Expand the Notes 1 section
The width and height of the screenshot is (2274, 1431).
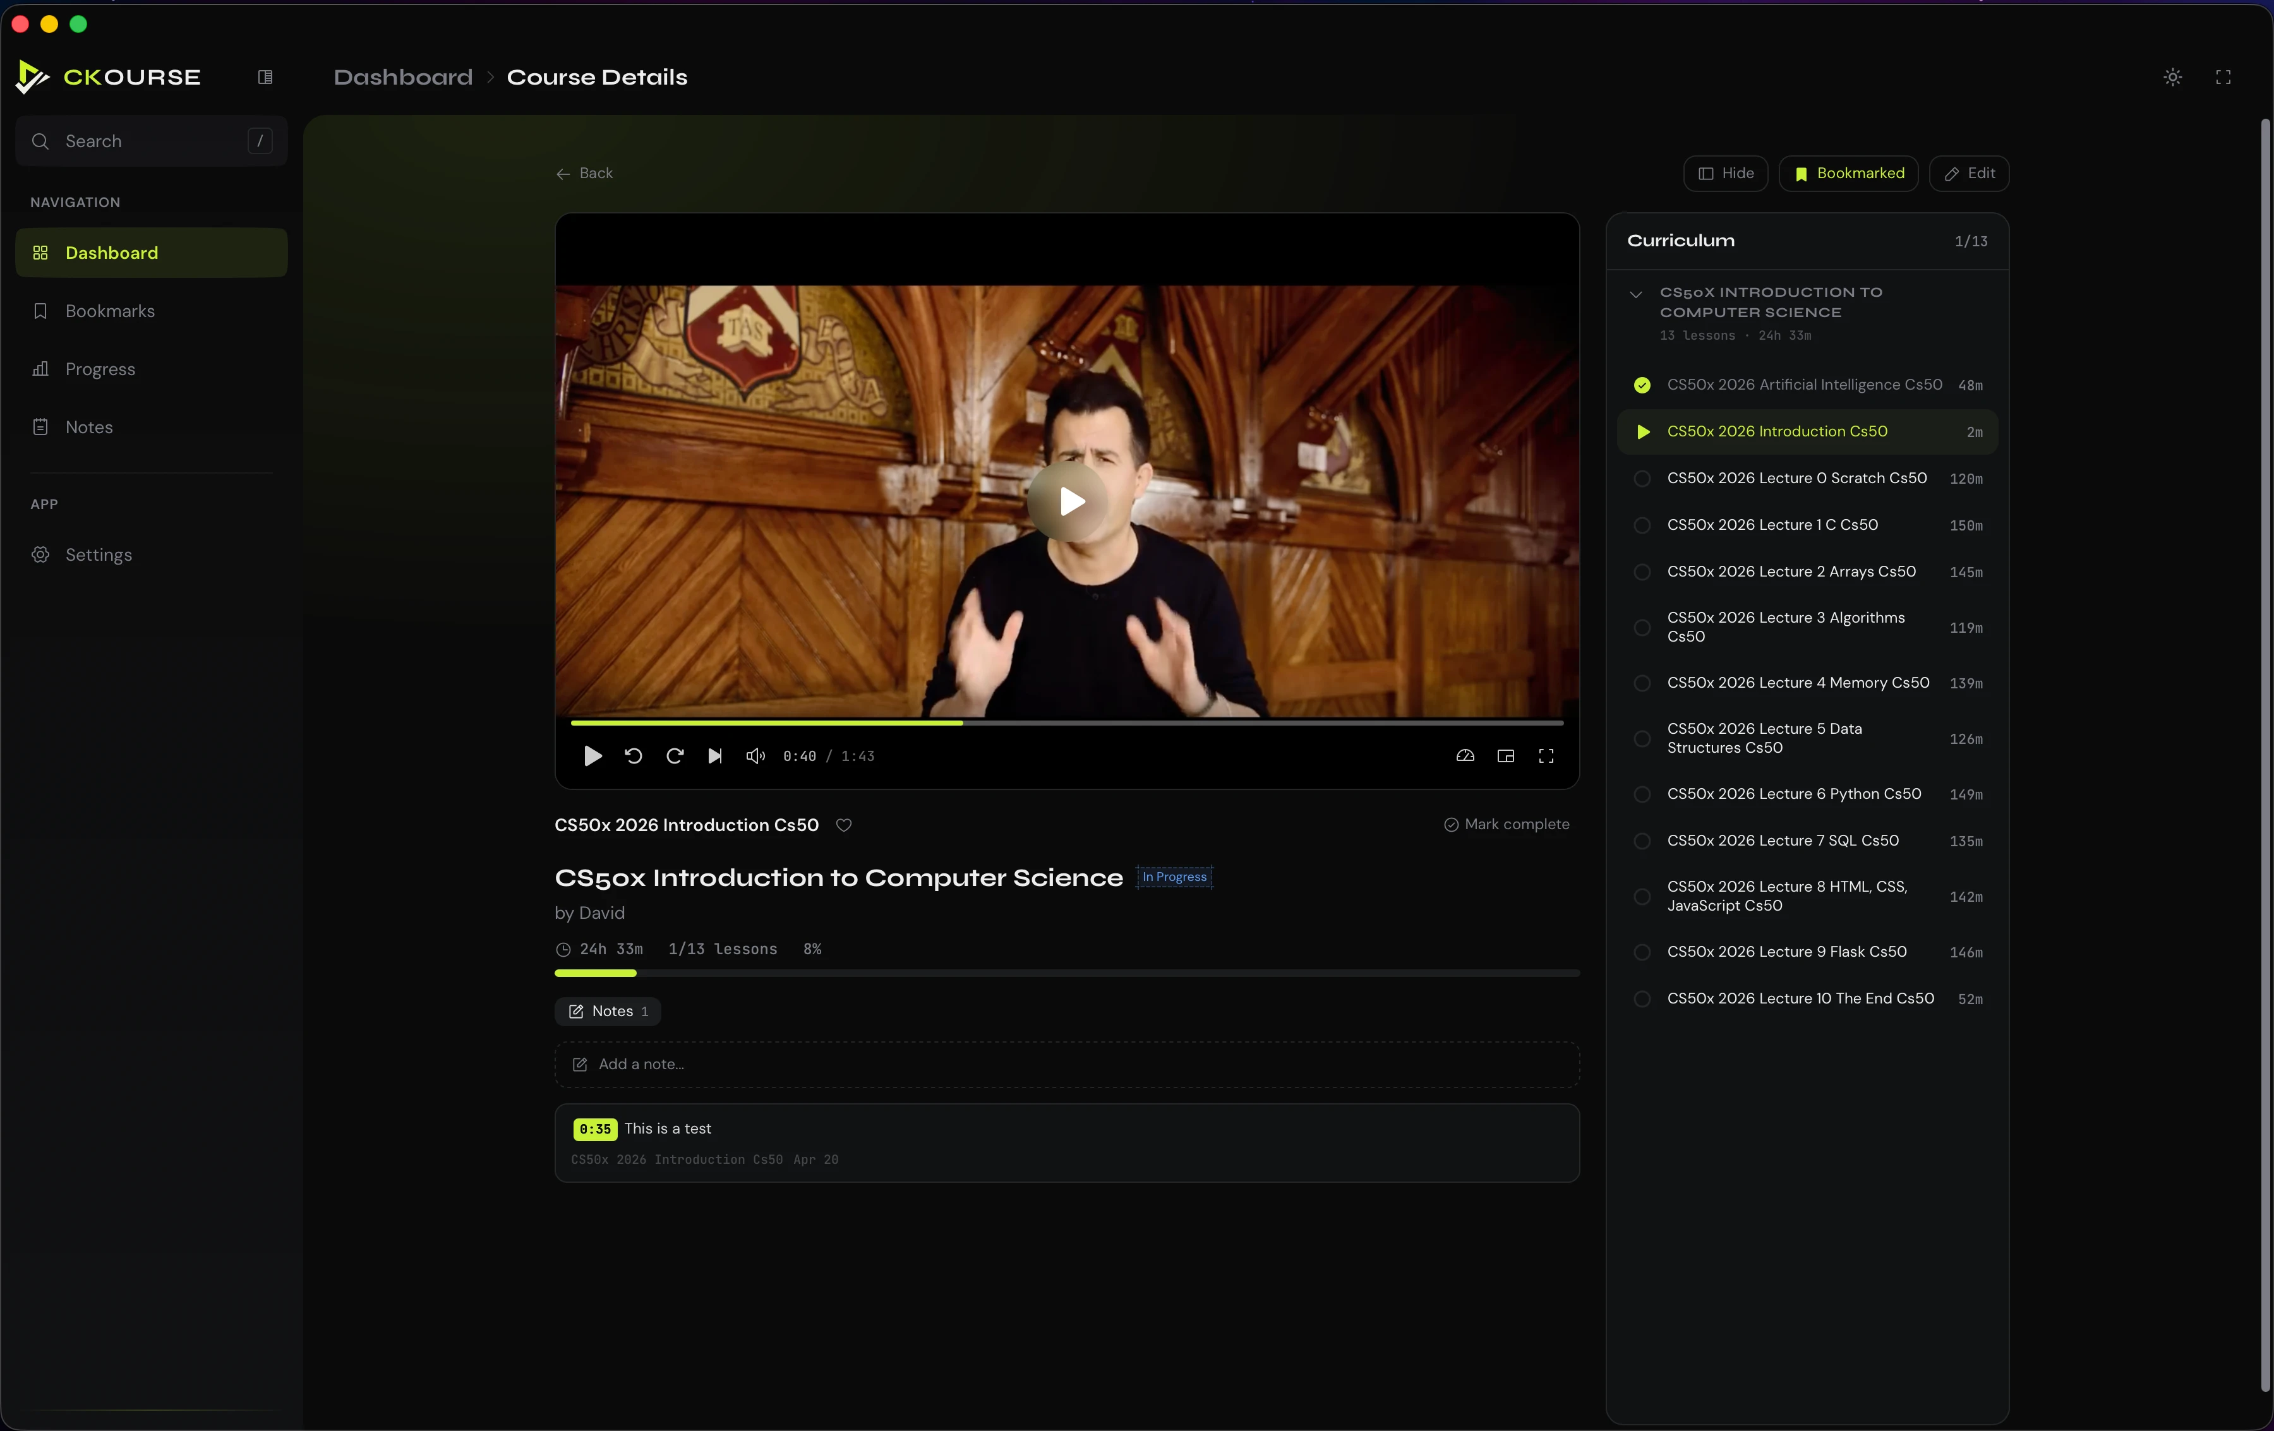click(x=607, y=1011)
